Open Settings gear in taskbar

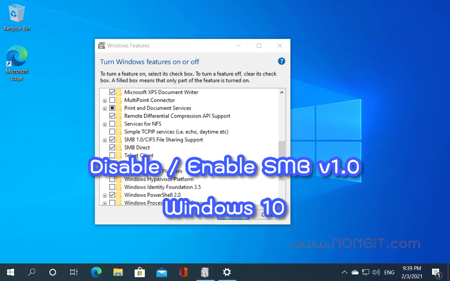coord(227,272)
